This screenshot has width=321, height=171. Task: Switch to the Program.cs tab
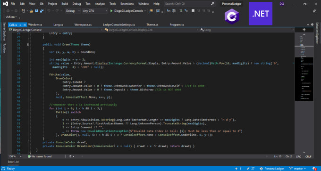click(x=177, y=24)
